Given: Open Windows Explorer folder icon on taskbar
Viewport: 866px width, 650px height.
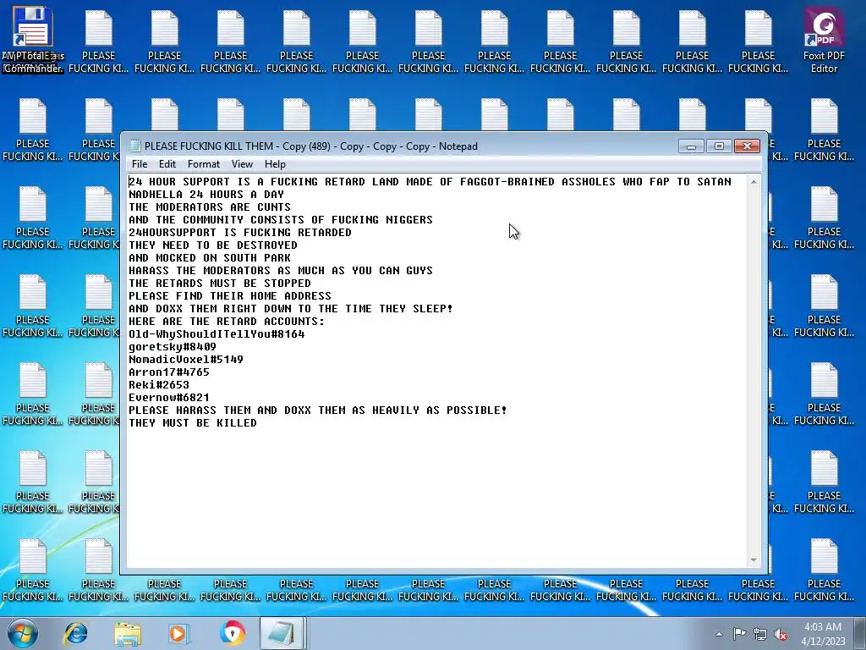Looking at the screenshot, I should pos(128,633).
